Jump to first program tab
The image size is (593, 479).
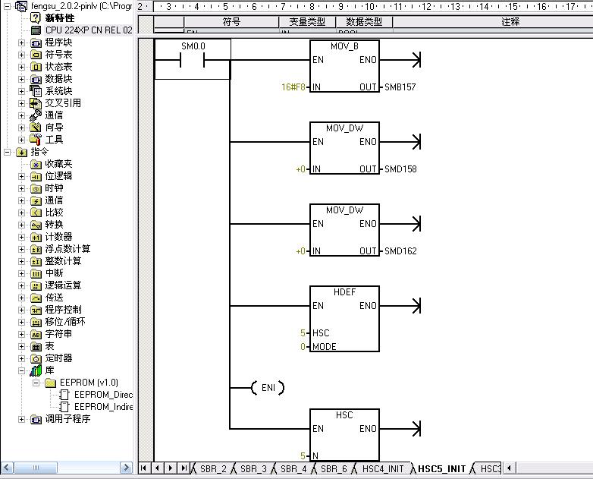(143, 468)
